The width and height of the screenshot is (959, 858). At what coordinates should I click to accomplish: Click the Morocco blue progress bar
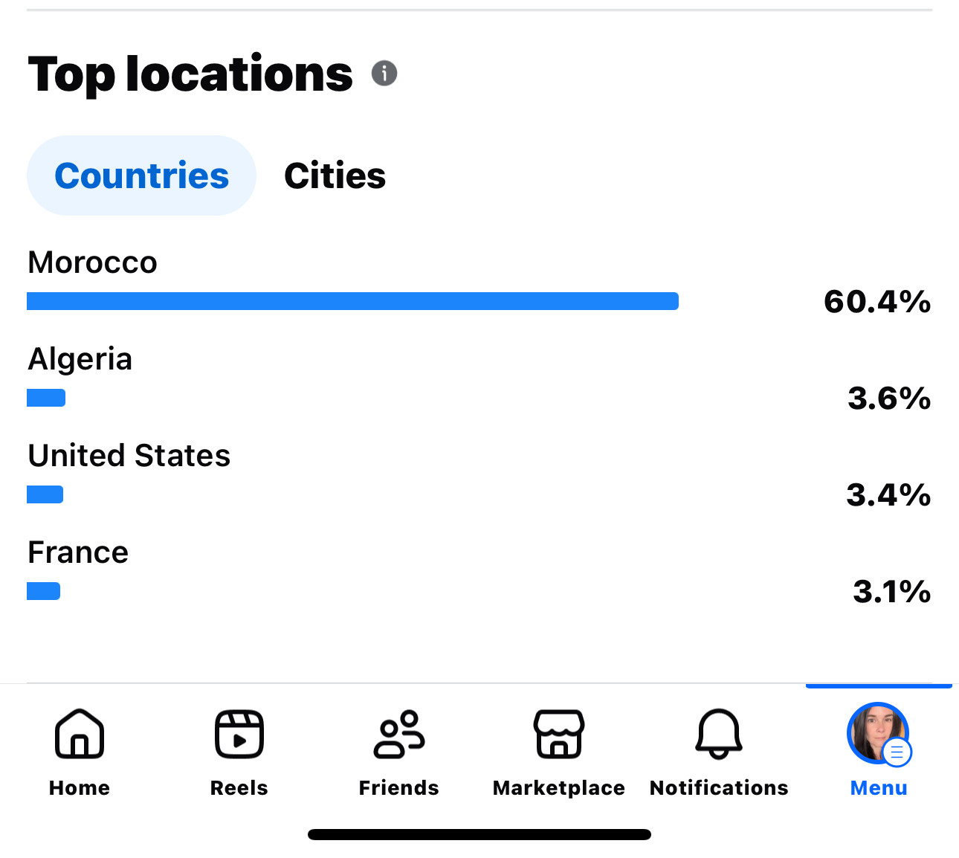point(352,301)
